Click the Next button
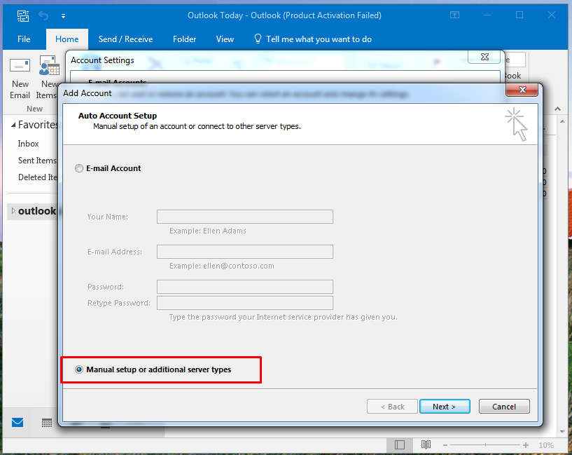The height and width of the screenshot is (455, 572). point(445,407)
